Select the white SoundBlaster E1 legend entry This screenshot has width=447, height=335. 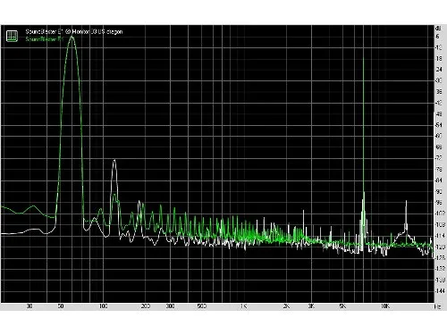[x=74, y=31]
